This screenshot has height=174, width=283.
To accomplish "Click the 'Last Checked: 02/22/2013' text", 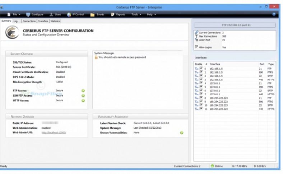I will pos(148,128).
